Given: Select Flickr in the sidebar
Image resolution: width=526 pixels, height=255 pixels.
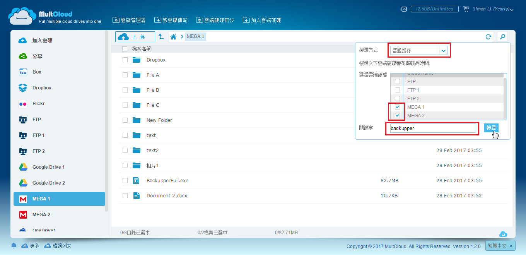Looking at the screenshot, I should 59,104.
